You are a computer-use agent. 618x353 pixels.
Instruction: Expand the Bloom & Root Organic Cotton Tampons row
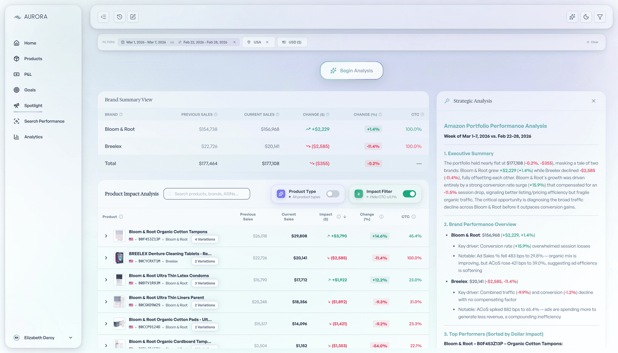tap(106, 236)
